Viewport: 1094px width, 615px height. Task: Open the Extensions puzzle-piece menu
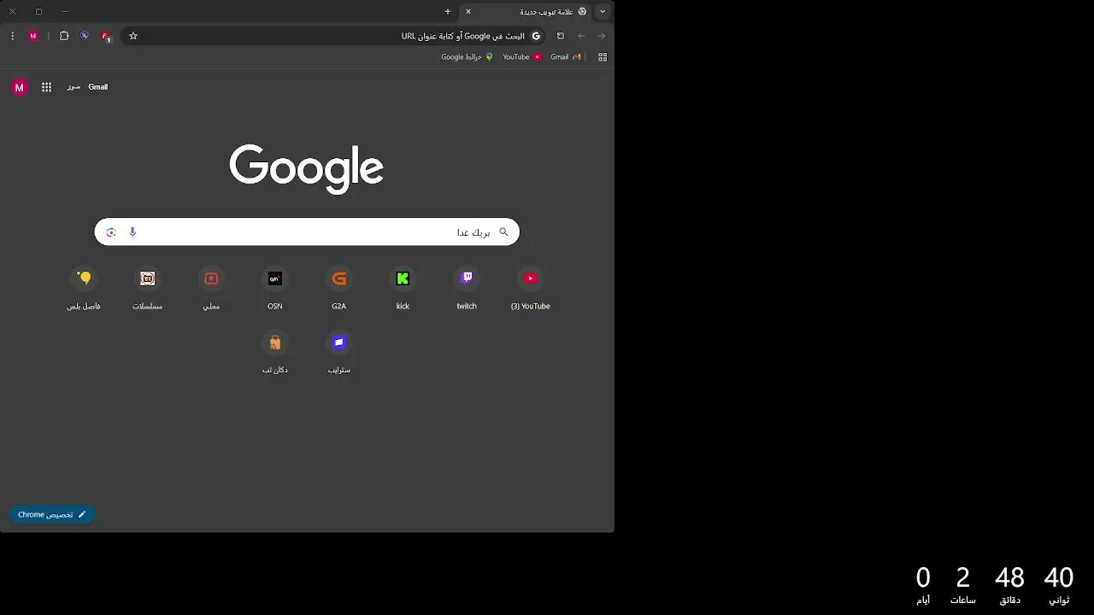64,36
